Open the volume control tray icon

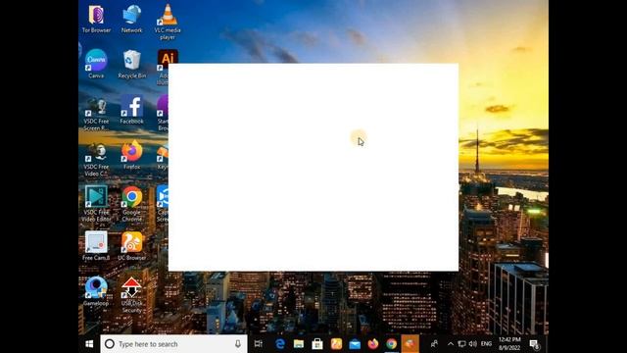pos(472,344)
